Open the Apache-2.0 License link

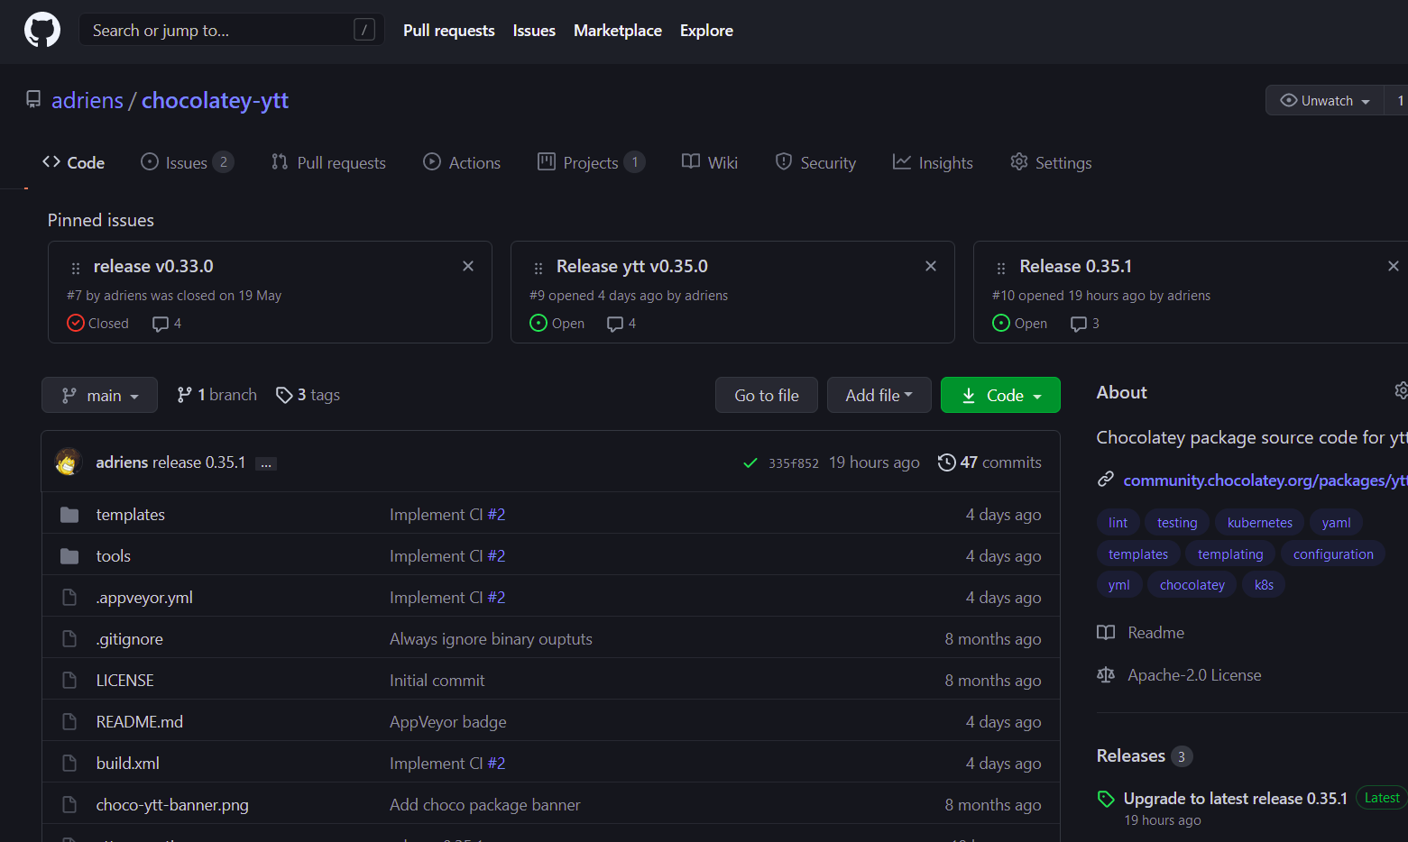tap(1193, 675)
